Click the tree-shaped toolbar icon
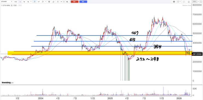The height and width of the screenshot is (100, 203). (67, 2)
